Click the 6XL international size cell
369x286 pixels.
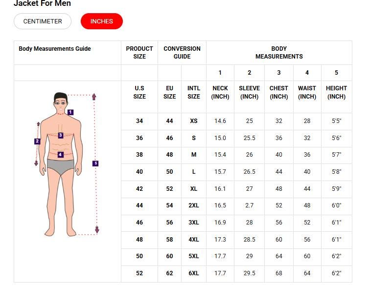(194, 273)
